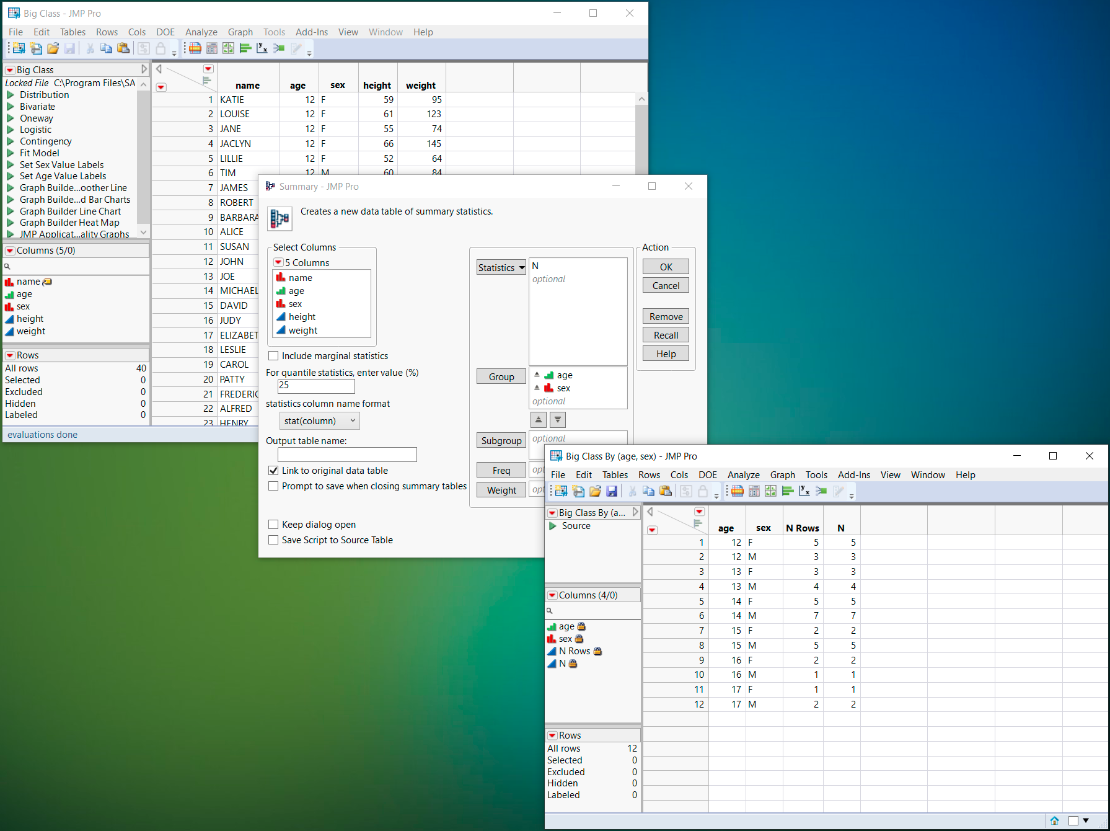Click the Output table name text field
Image resolution: width=1110 pixels, height=831 pixels.
(x=347, y=455)
